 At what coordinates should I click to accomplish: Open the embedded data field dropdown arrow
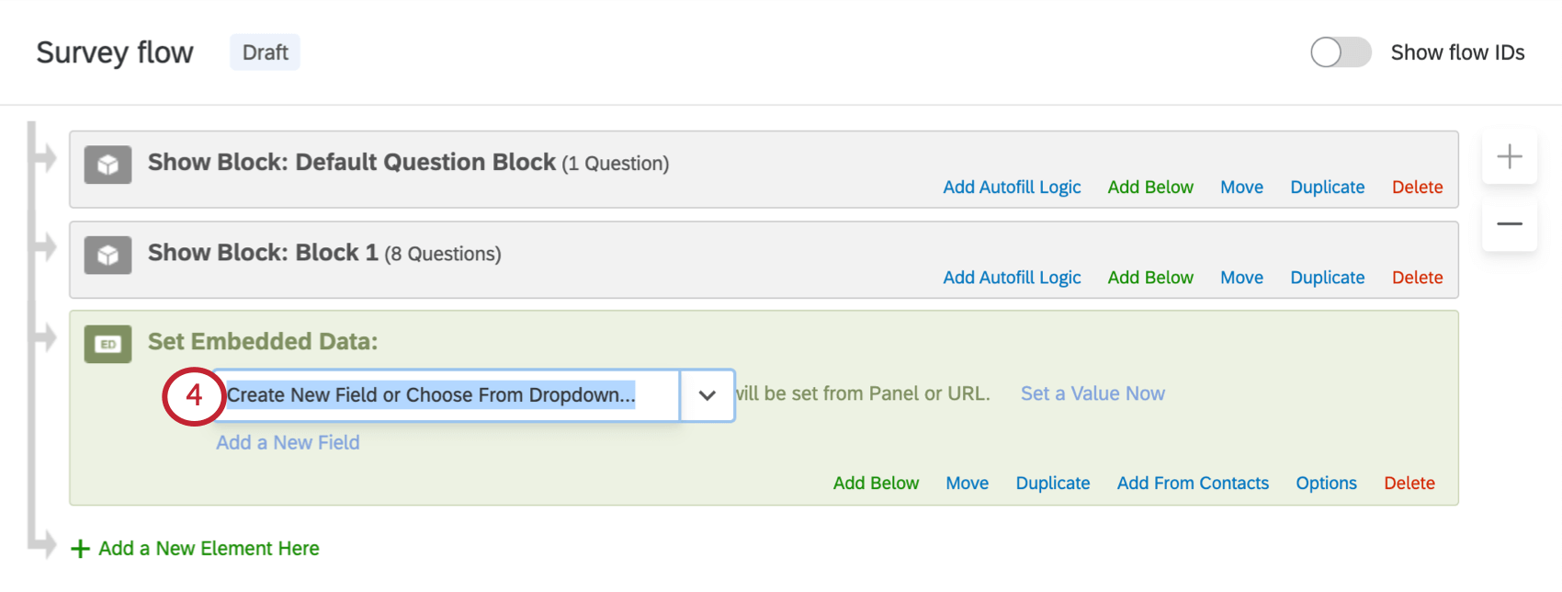(707, 395)
